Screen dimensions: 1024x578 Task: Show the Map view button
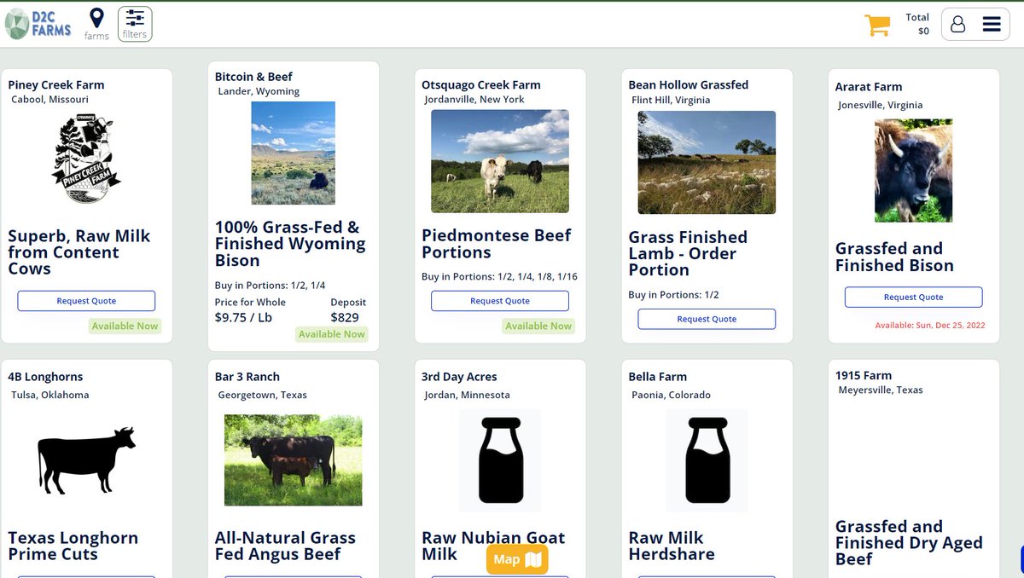[x=517, y=559]
